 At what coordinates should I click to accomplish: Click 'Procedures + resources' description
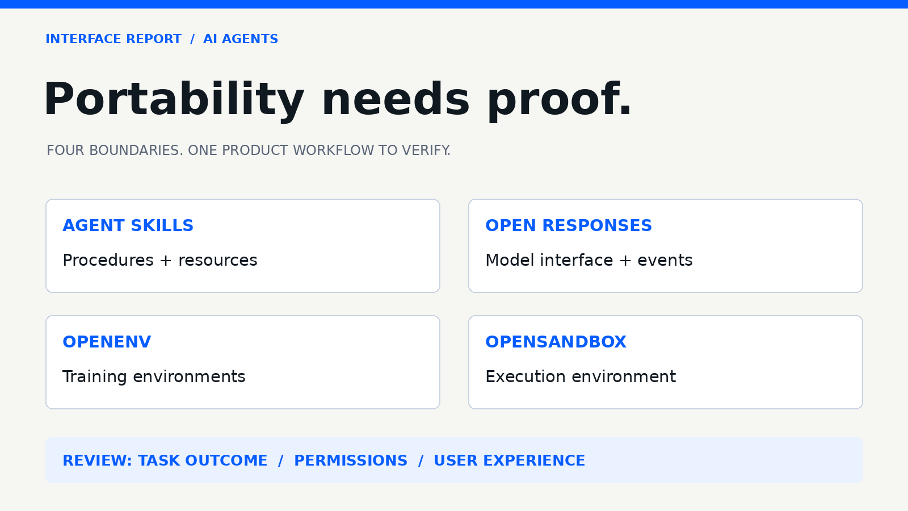point(160,260)
